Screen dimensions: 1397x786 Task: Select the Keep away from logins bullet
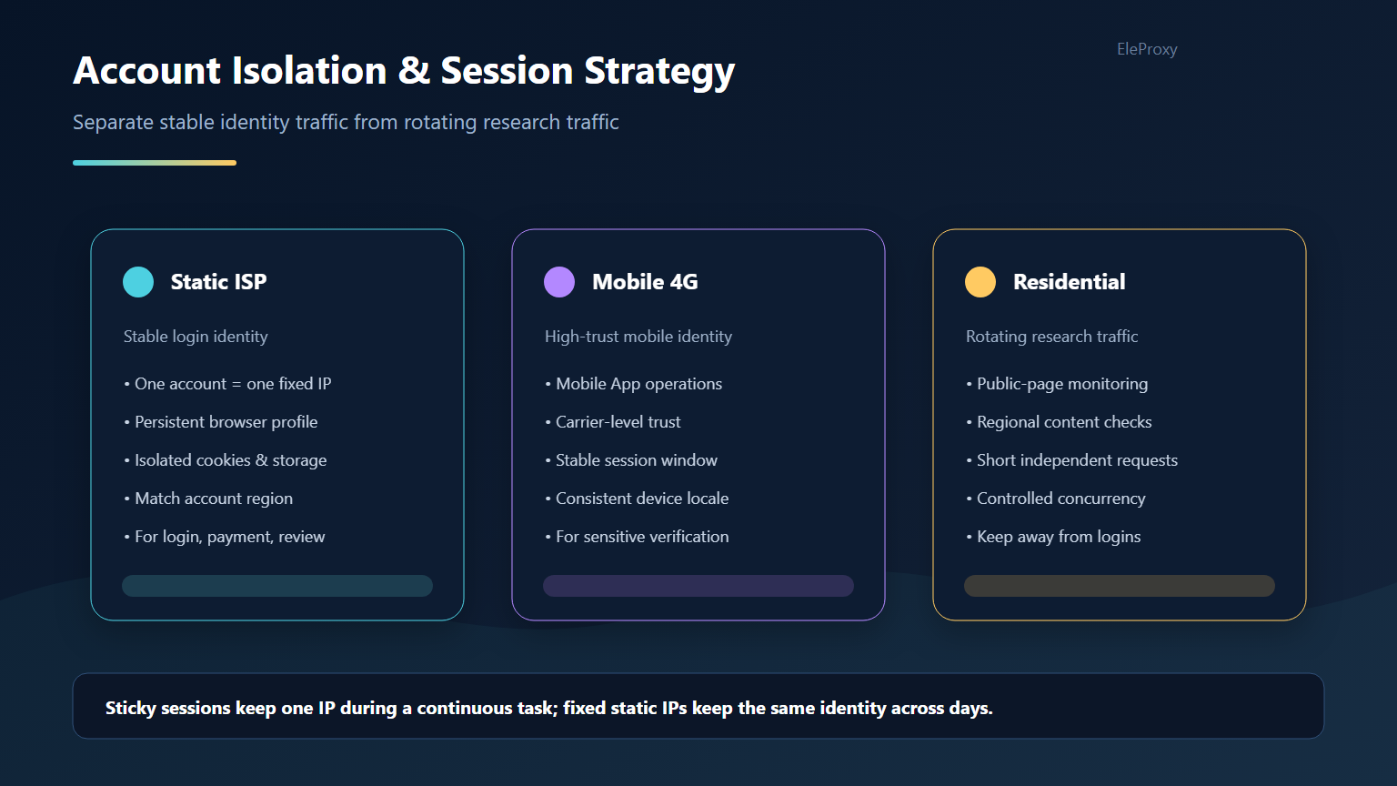(x=1053, y=537)
